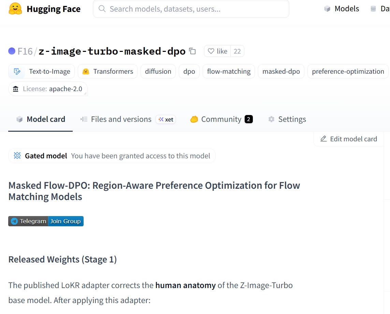The width and height of the screenshot is (390, 314).
Task: Focus the search models, datasets, users field
Action: click(191, 9)
